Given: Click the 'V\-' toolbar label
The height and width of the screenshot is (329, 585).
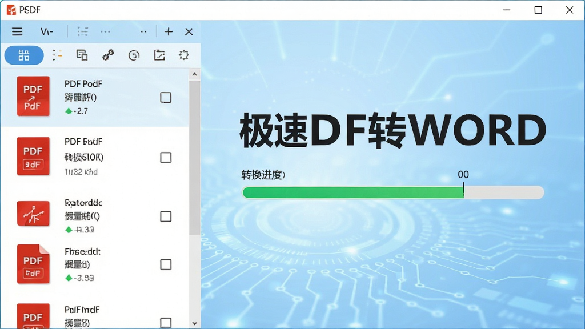Looking at the screenshot, I should (x=47, y=32).
